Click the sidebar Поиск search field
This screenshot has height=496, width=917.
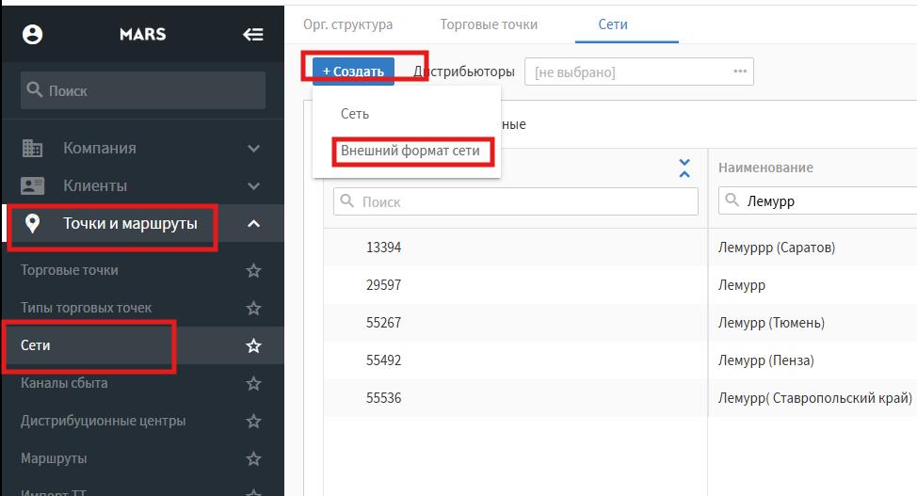coord(143,91)
